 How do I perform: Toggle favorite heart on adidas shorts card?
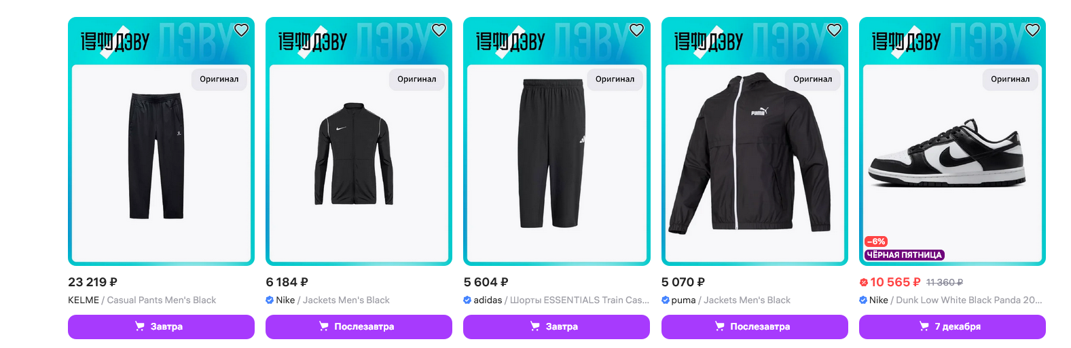pyautogui.click(x=636, y=30)
